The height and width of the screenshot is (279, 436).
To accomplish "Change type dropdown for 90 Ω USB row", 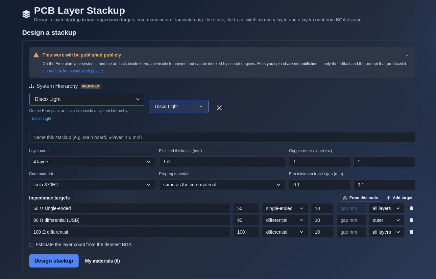I will click(x=285, y=220).
